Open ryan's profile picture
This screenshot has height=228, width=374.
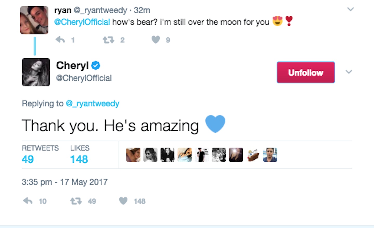coord(34,20)
